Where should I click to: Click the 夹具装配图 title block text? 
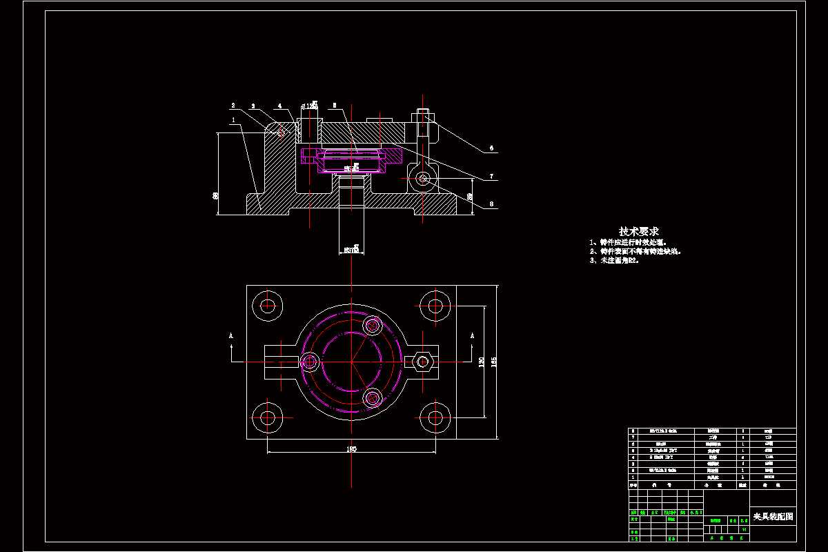click(773, 516)
